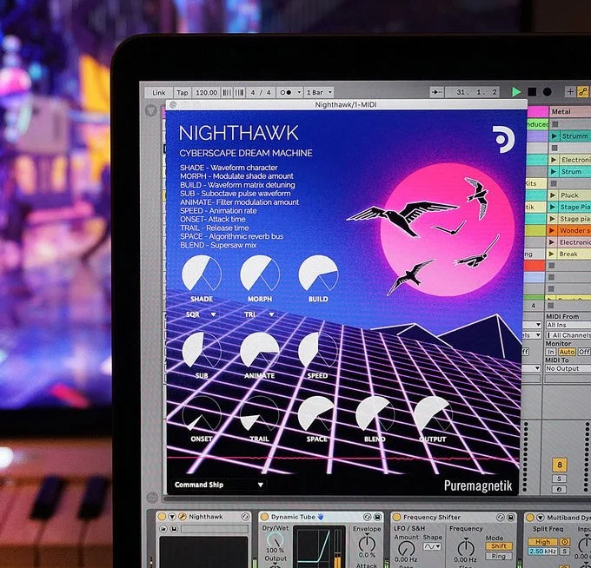Click the Nighthawk hot-swap preset icon
The image size is (591, 568).
[245, 517]
